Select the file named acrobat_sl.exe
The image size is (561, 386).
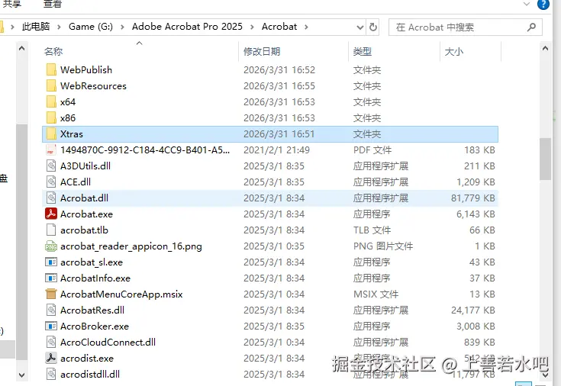[x=92, y=262]
